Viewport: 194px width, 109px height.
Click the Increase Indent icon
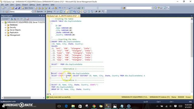point(99,12)
